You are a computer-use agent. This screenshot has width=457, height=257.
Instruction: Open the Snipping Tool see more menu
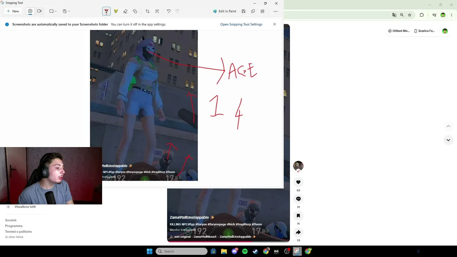pos(276,11)
